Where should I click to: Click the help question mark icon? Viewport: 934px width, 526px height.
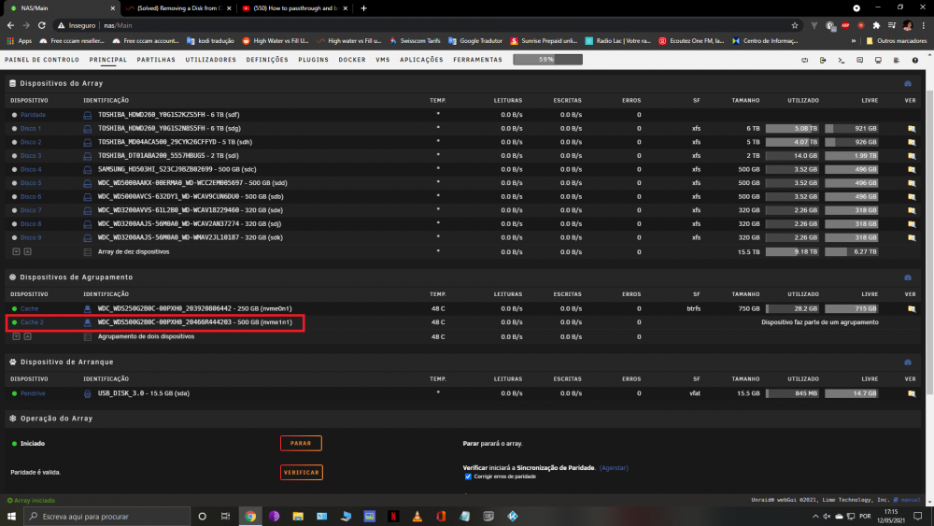coord(915,60)
